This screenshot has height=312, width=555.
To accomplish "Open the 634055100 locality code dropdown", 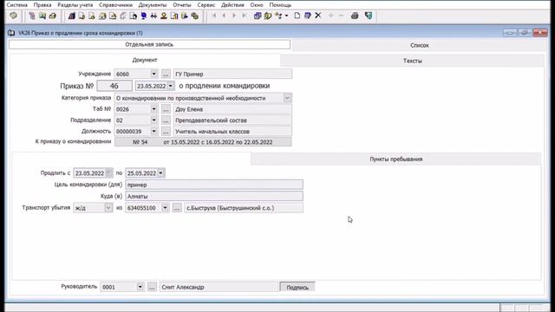I will coord(165,208).
